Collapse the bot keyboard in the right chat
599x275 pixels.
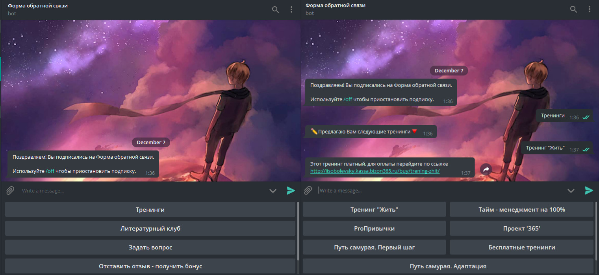coord(571,191)
